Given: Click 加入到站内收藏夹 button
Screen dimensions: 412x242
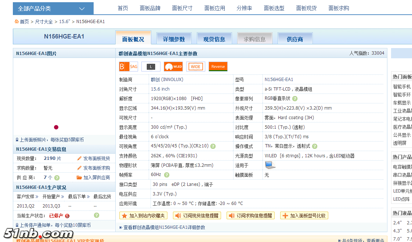Looking at the screenshot, I should pos(144,216).
